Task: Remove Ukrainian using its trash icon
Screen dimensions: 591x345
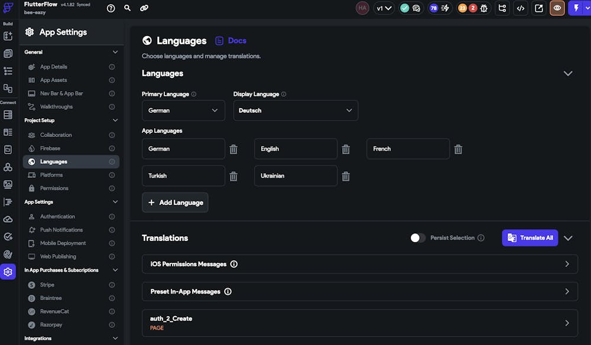Action: 346,176
